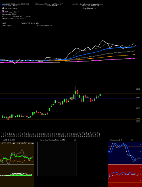Click the blue 20 Day legend swatch
142x187 pixels.
[3, 5]
